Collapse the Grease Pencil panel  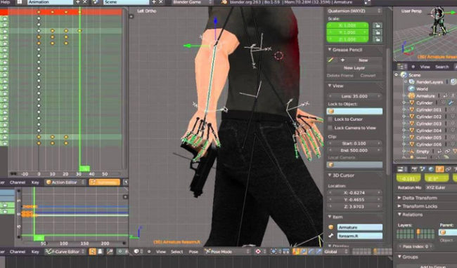point(329,50)
